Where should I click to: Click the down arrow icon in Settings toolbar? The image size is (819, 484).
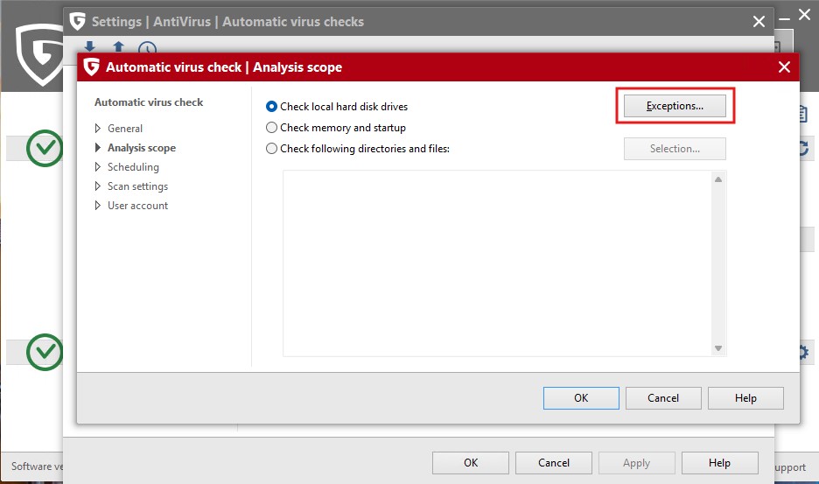click(x=89, y=47)
